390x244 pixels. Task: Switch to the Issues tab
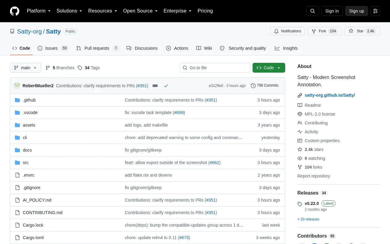coord(53,48)
